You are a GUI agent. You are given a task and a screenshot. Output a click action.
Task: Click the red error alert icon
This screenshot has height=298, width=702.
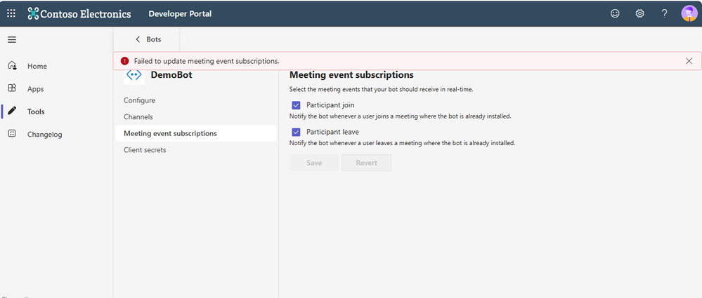(124, 61)
